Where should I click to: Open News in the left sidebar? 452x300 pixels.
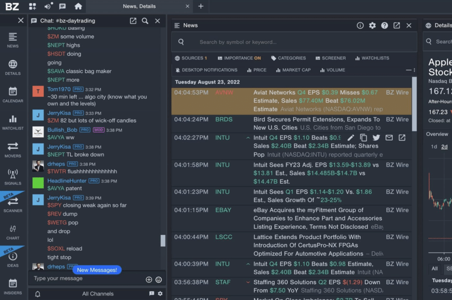[x=13, y=40]
